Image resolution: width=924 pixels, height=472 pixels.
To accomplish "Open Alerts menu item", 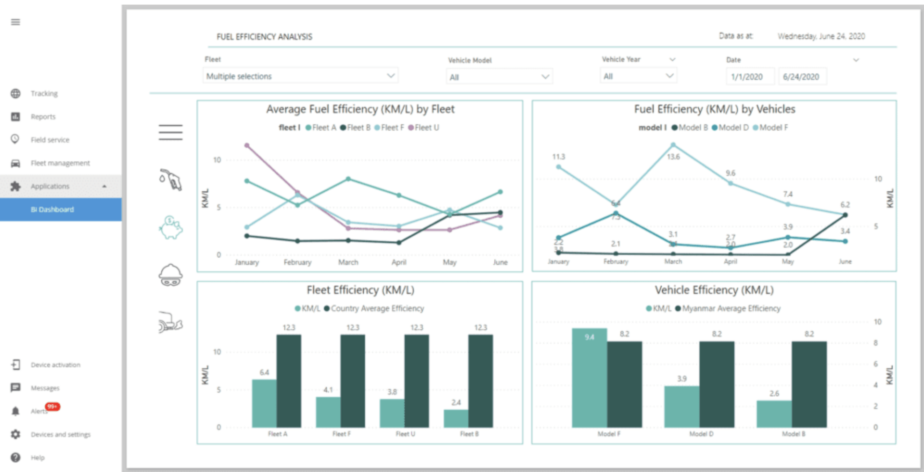I will point(38,411).
